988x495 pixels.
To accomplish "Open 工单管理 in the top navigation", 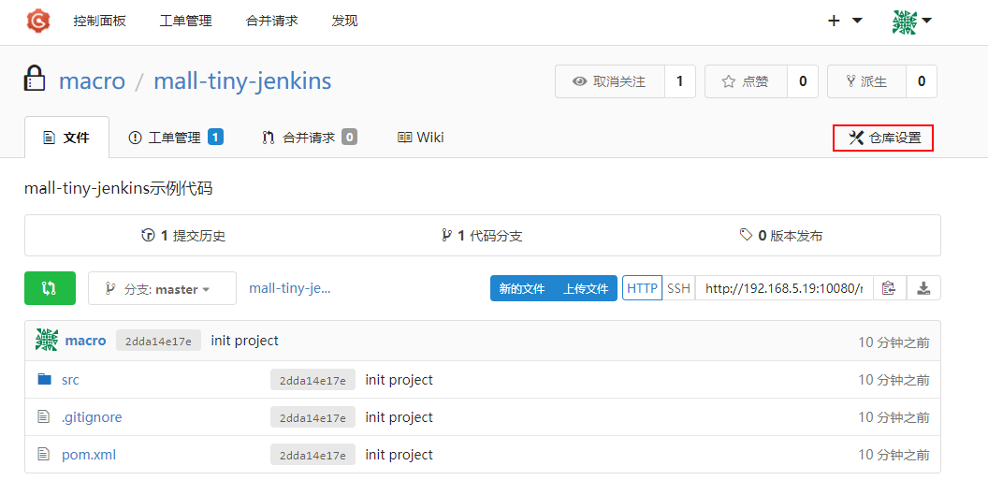I will 186,21.
